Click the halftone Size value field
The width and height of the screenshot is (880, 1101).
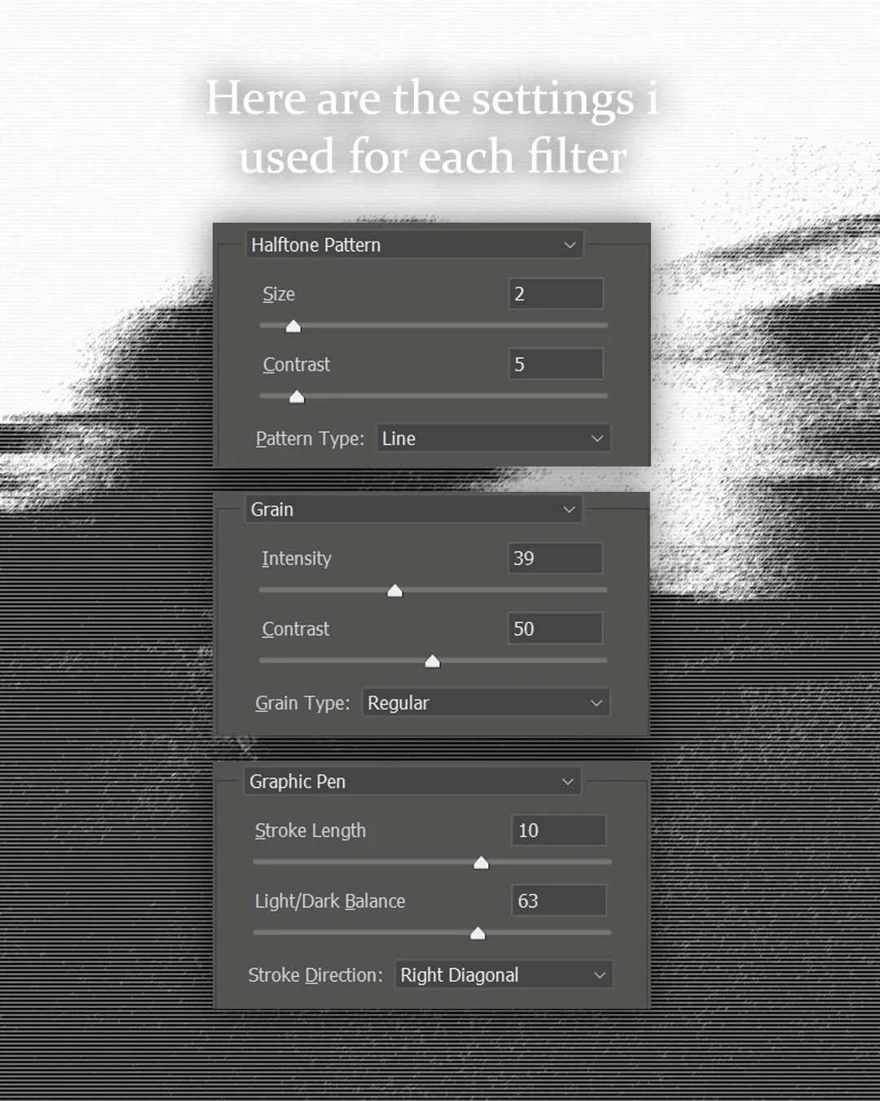pyautogui.click(x=556, y=294)
